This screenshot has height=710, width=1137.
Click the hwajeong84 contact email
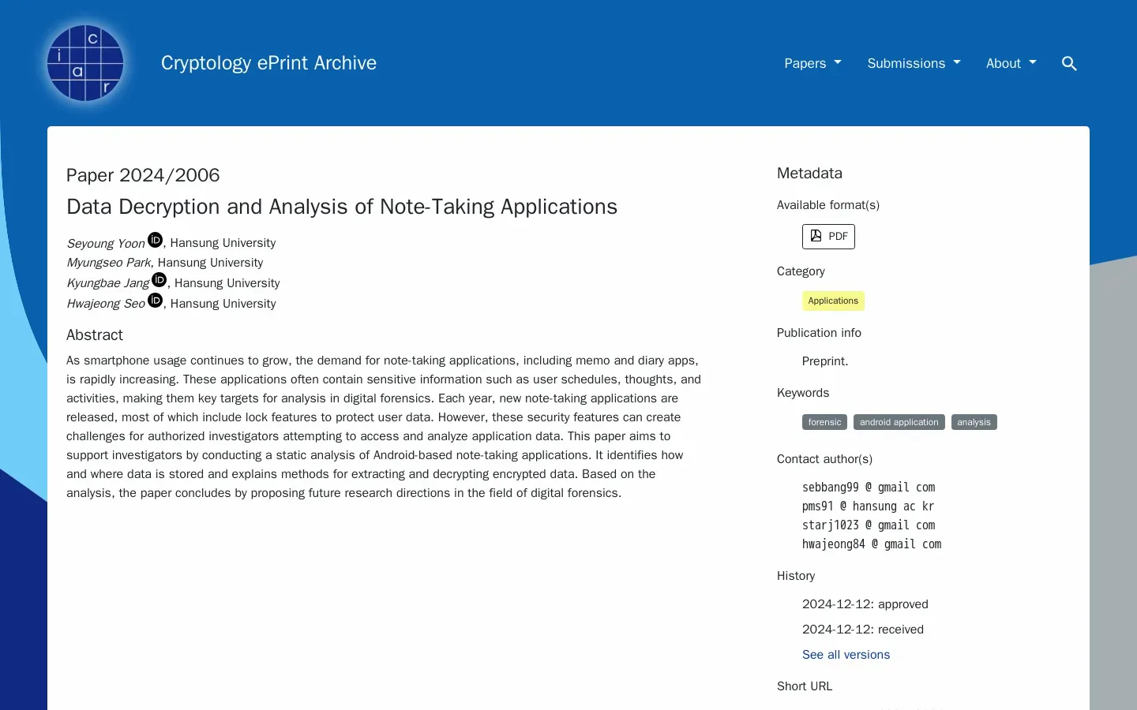pyautogui.click(x=871, y=544)
